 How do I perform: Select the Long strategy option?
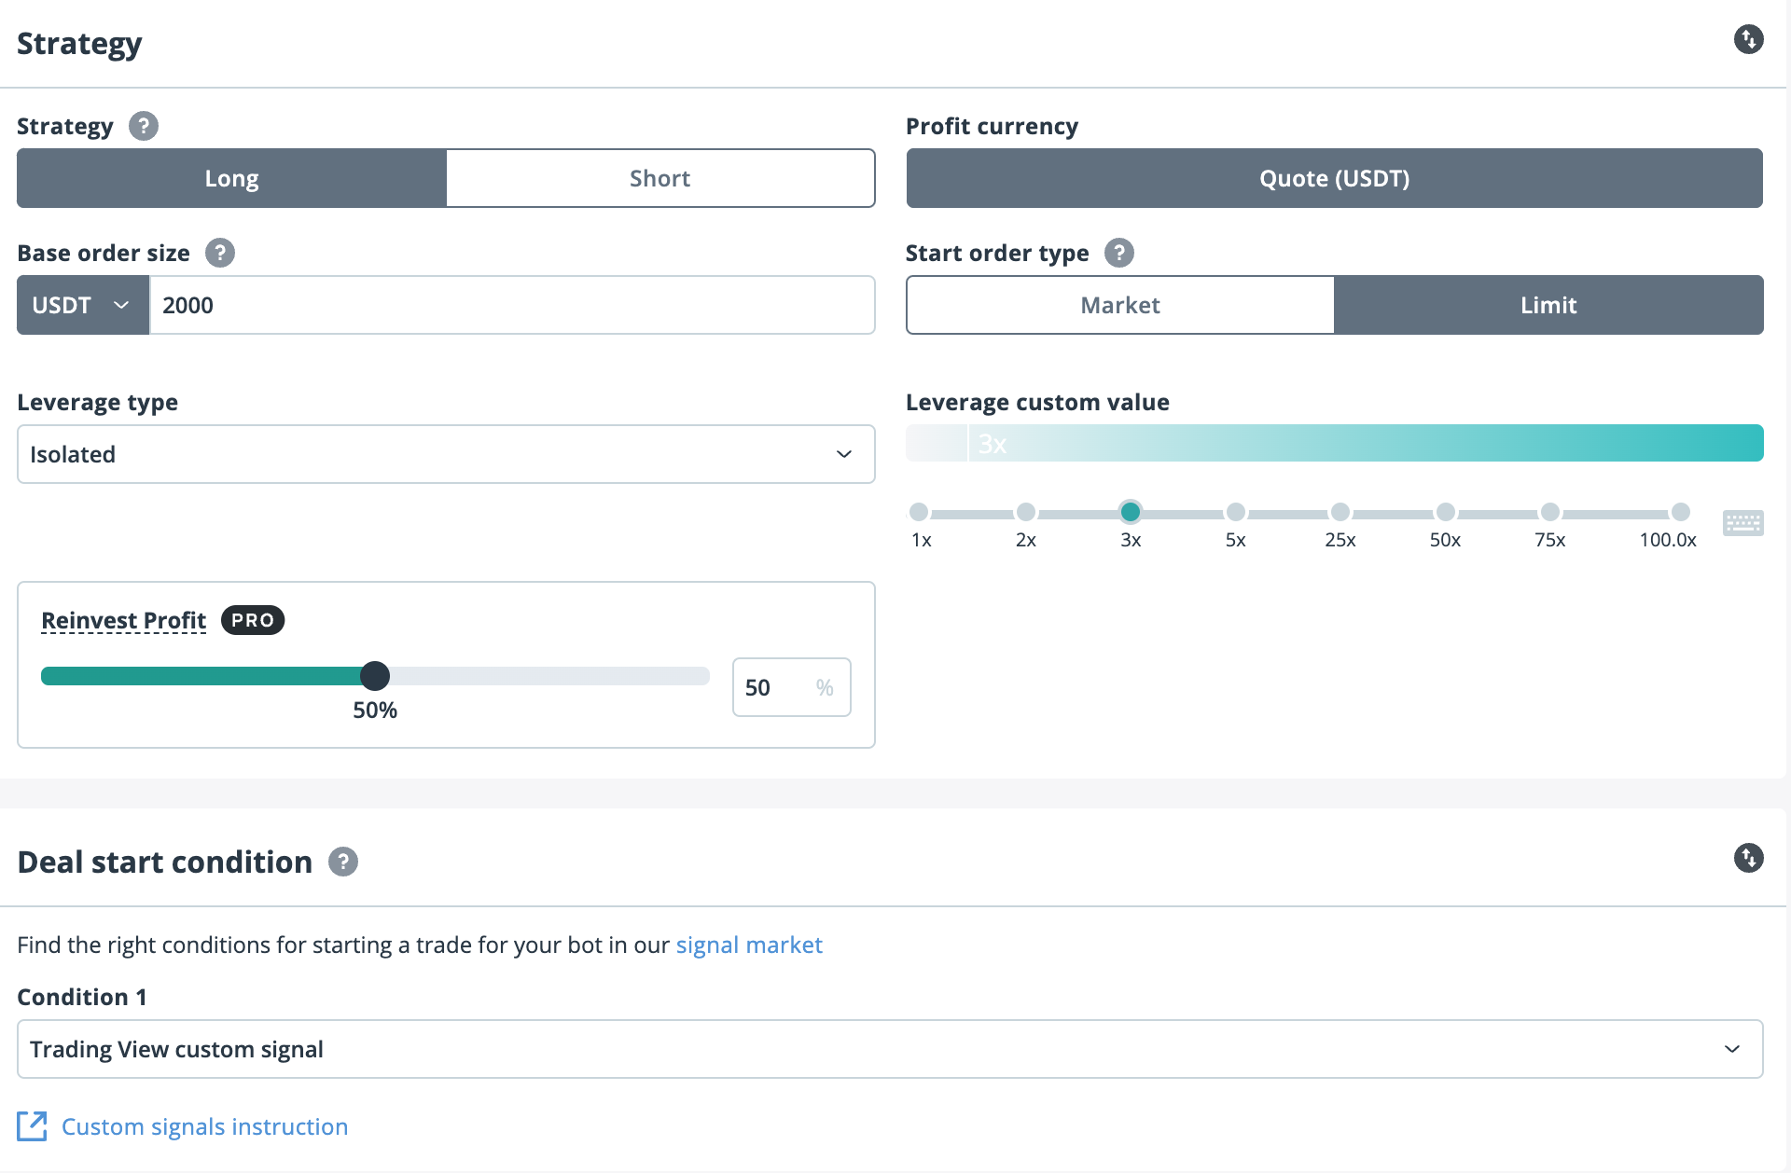(231, 178)
